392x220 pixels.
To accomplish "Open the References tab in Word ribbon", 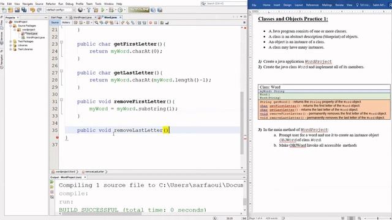I will (312, 5).
